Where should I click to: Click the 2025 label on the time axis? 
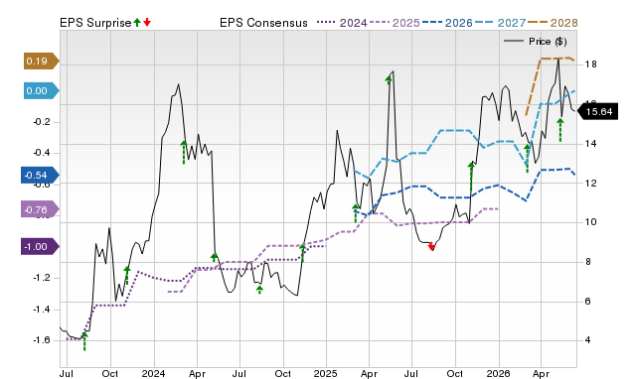326,373
